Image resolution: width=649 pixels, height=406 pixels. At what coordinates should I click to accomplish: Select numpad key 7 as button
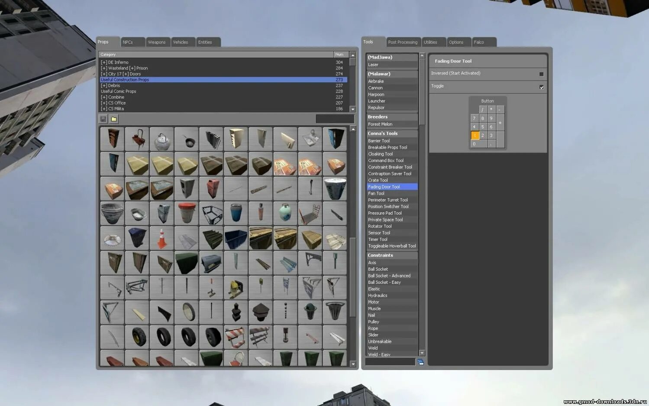(475, 118)
